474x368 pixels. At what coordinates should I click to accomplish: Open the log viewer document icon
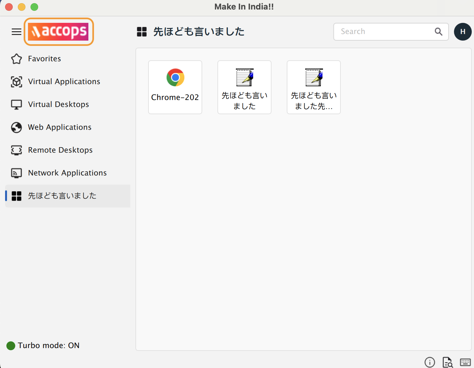tap(448, 362)
